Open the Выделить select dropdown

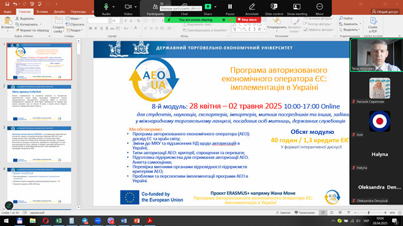pyautogui.click(x=349, y=29)
